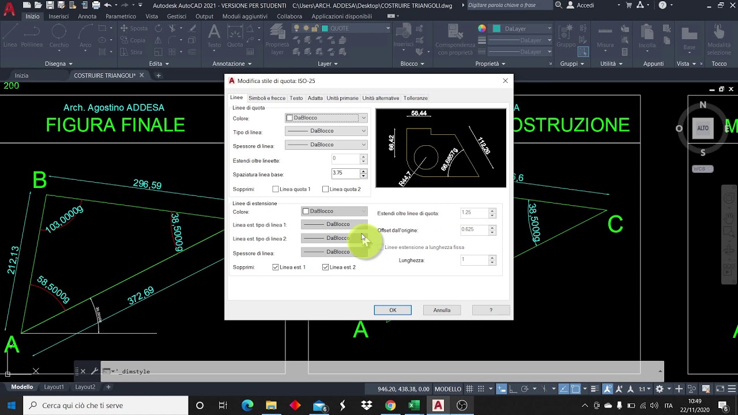Check the Linea quota 2 suppress box
Viewport: 738px width, 415px height.
click(326, 189)
